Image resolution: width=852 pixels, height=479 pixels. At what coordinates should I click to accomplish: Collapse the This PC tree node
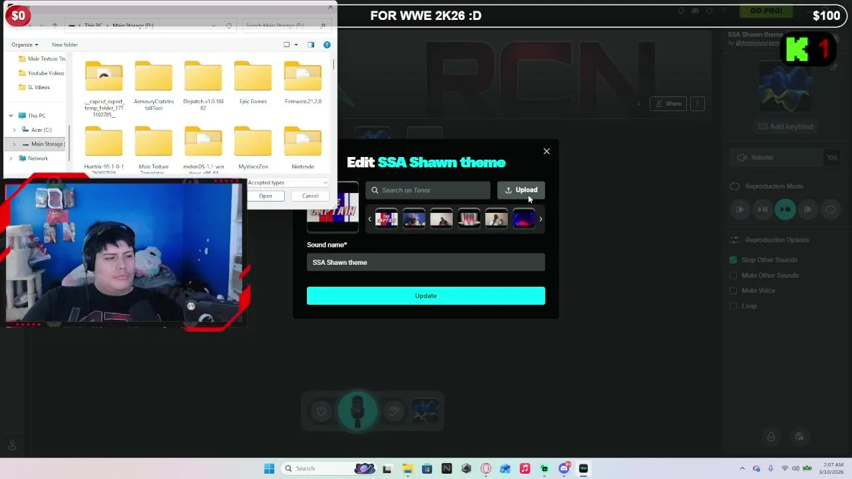(11, 116)
